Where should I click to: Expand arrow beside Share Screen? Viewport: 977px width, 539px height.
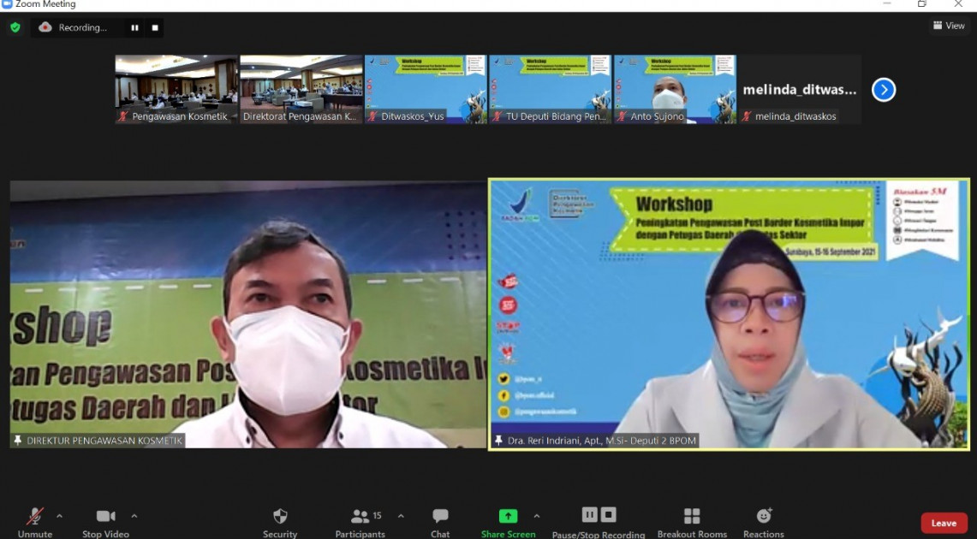point(537,516)
